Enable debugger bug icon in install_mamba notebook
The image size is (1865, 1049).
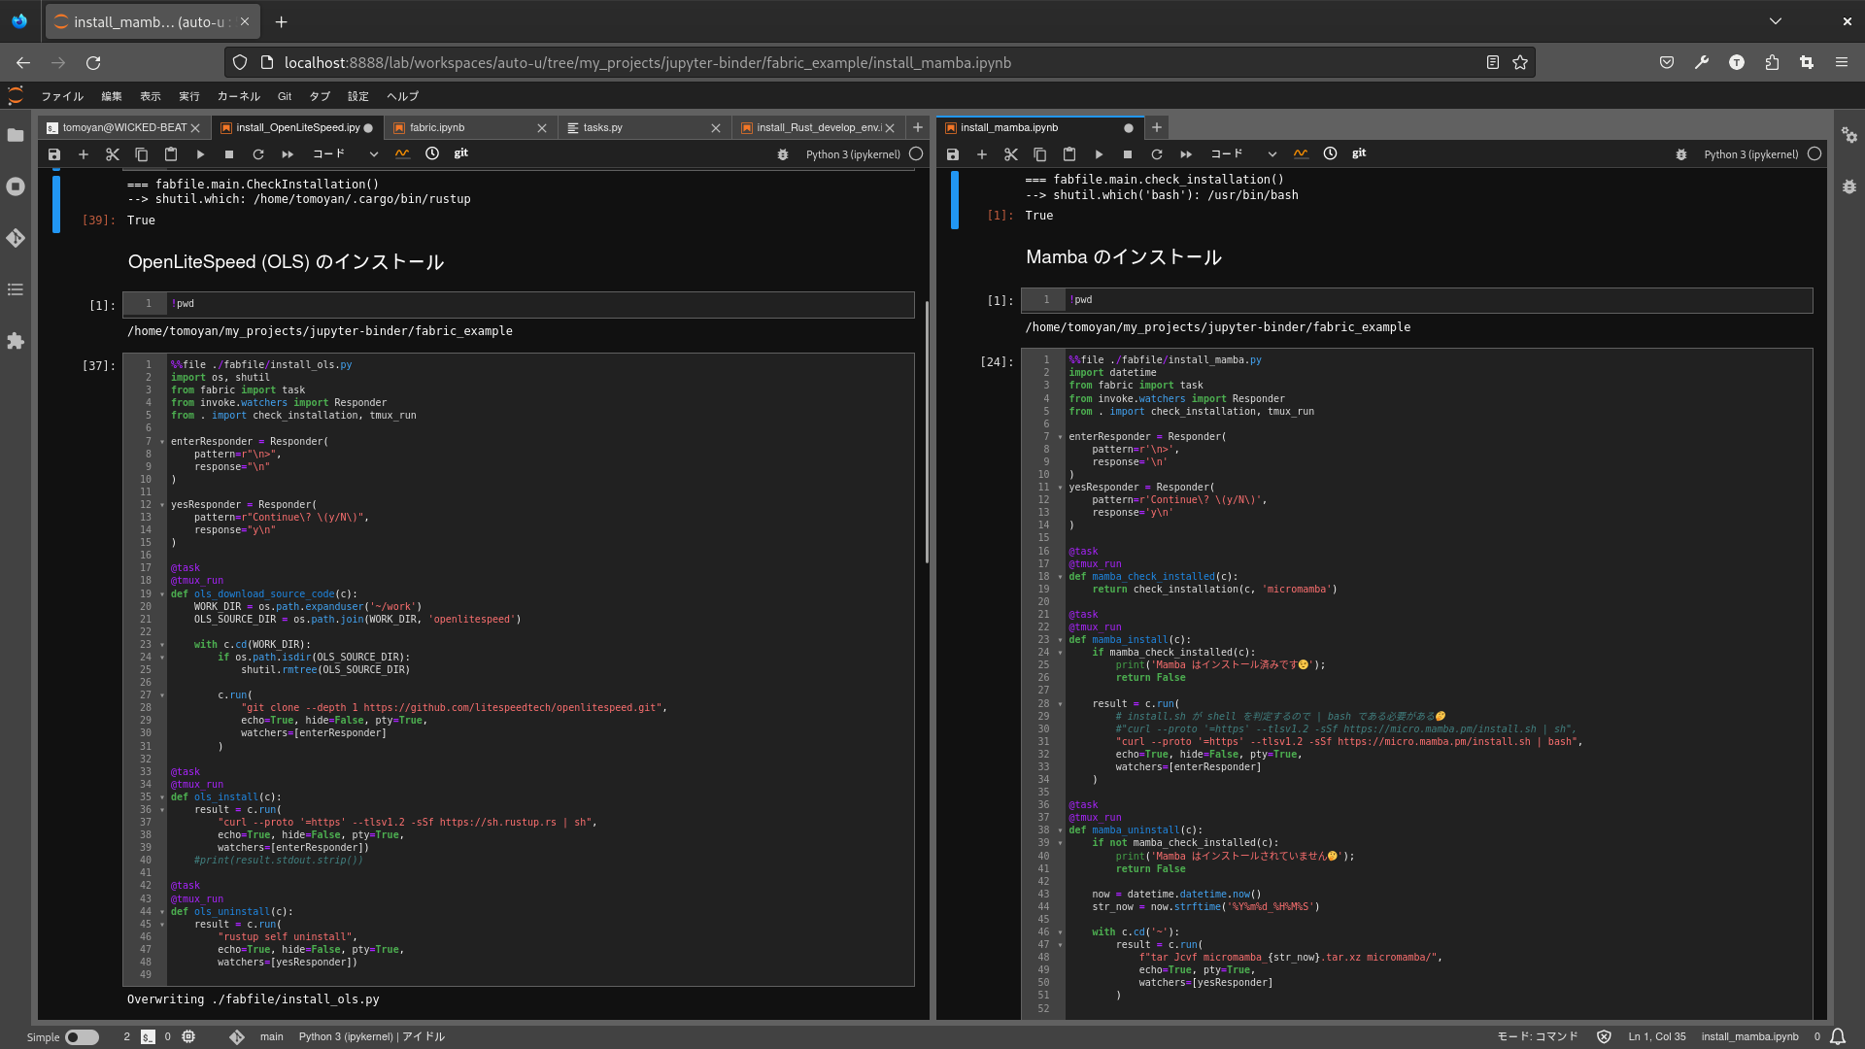(x=1681, y=154)
